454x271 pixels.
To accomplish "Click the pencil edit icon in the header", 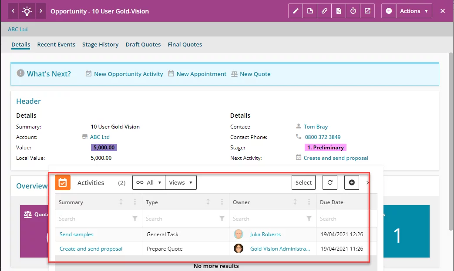I will 296,11.
